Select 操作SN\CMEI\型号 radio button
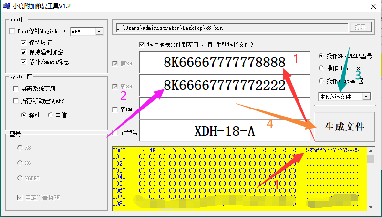This screenshot has height=217, width=382. tap(321, 56)
